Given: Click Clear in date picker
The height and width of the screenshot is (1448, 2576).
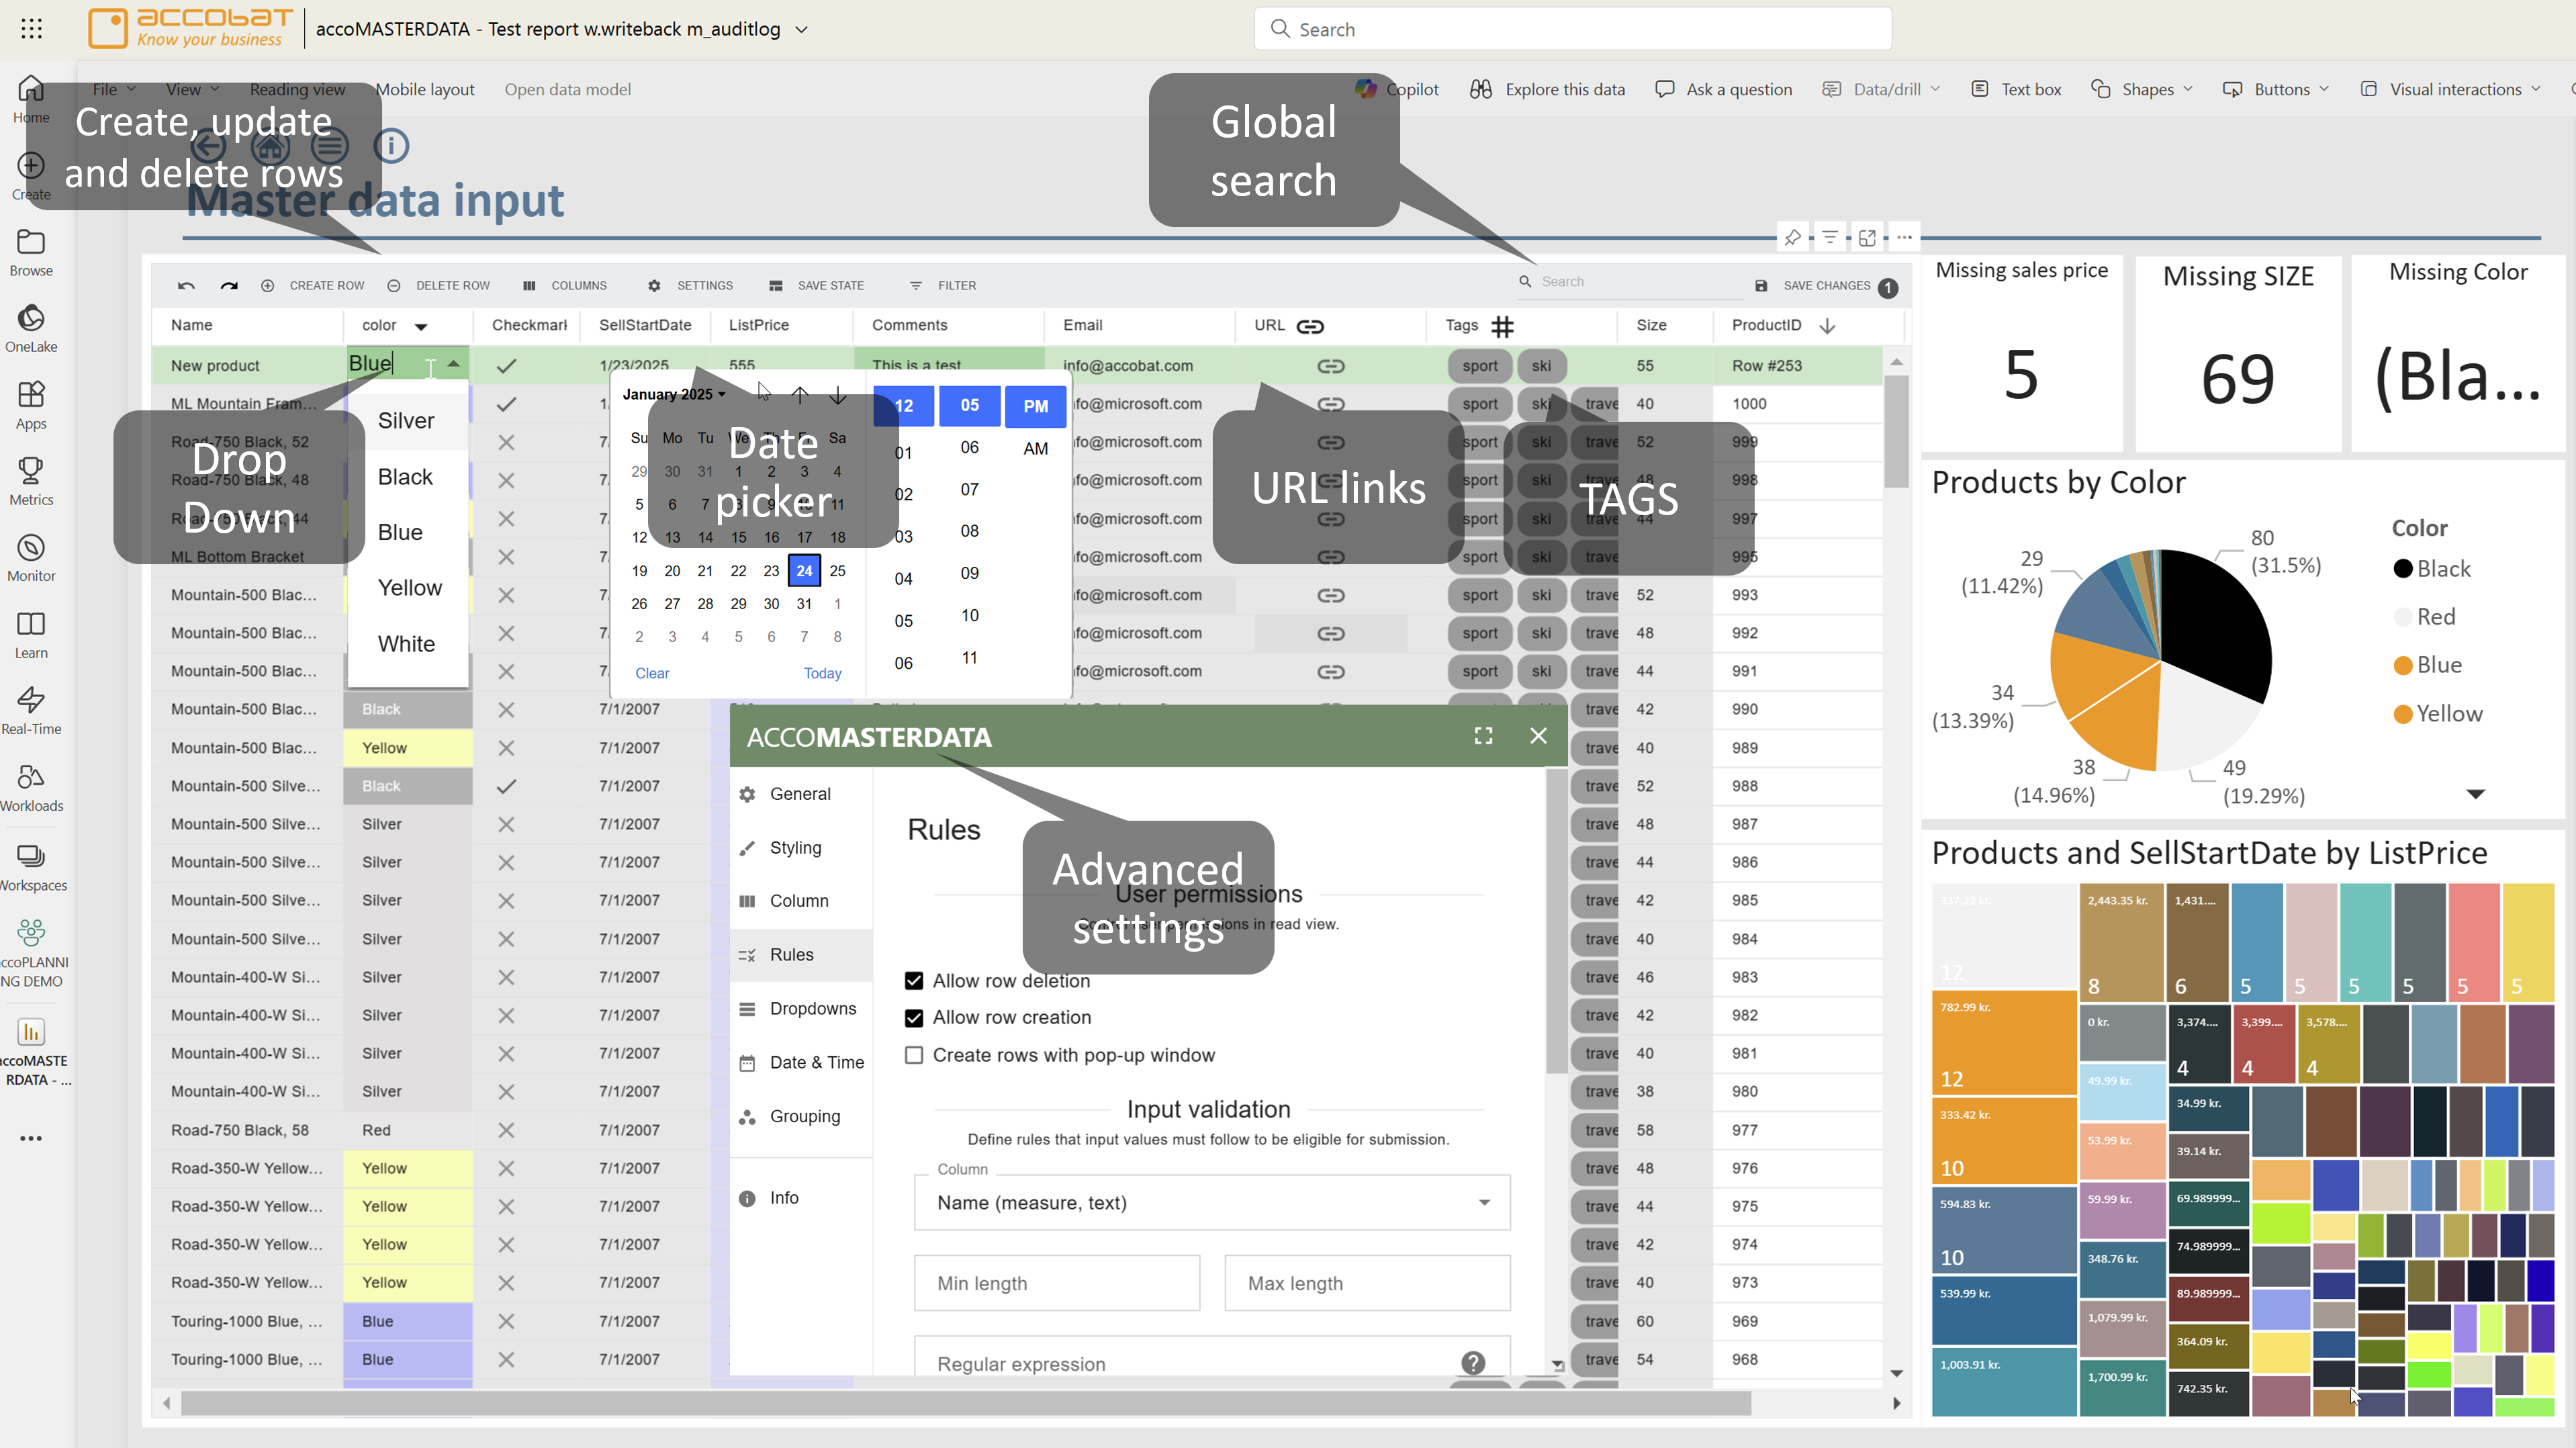Looking at the screenshot, I should [x=652, y=673].
